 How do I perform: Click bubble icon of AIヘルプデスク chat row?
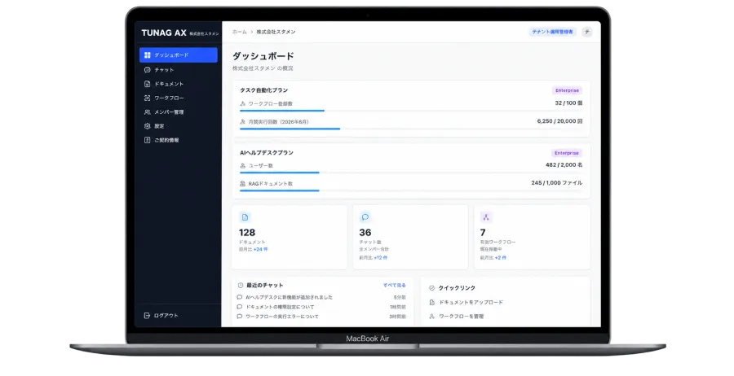click(240, 297)
